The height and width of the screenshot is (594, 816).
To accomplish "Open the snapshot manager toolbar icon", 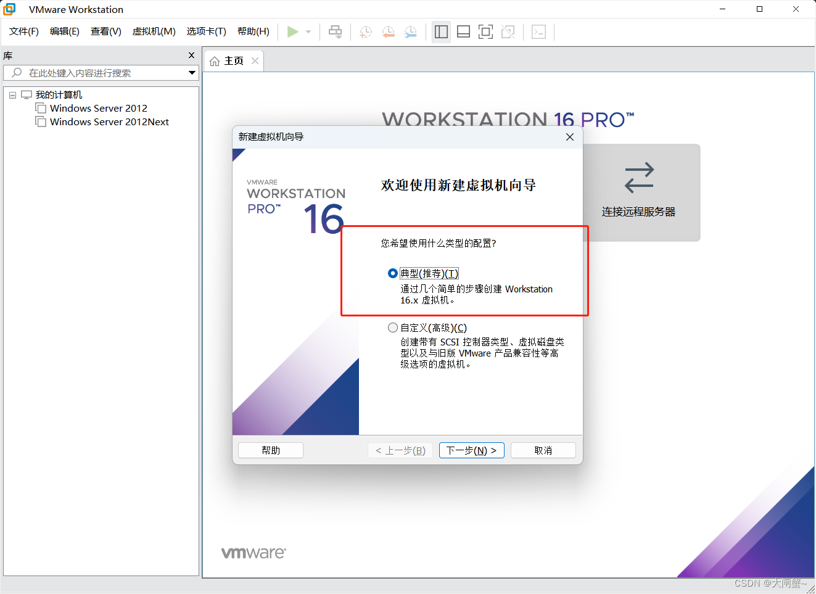I will tap(411, 31).
